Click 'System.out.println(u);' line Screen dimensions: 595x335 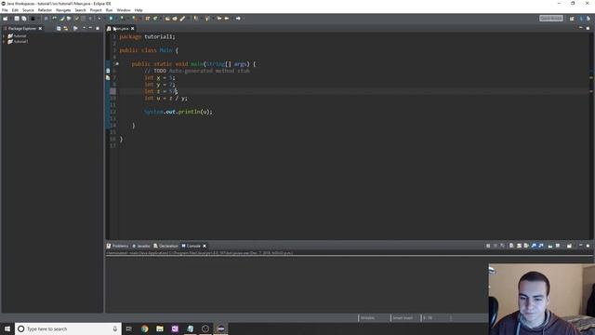tap(178, 112)
